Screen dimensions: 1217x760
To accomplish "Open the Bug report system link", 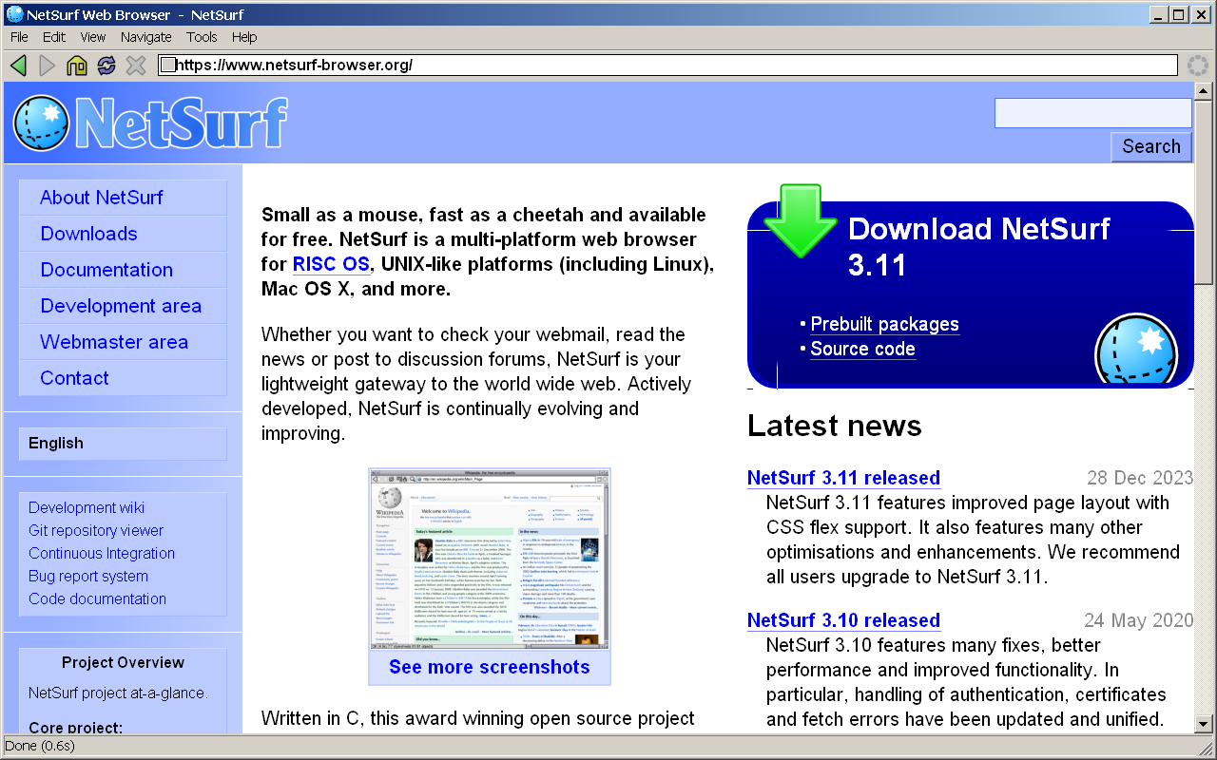I will click(x=88, y=576).
